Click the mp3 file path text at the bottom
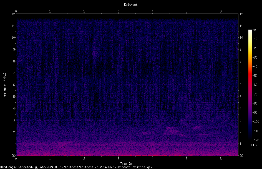Viewport: 262px width, 169px height. coord(76,167)
